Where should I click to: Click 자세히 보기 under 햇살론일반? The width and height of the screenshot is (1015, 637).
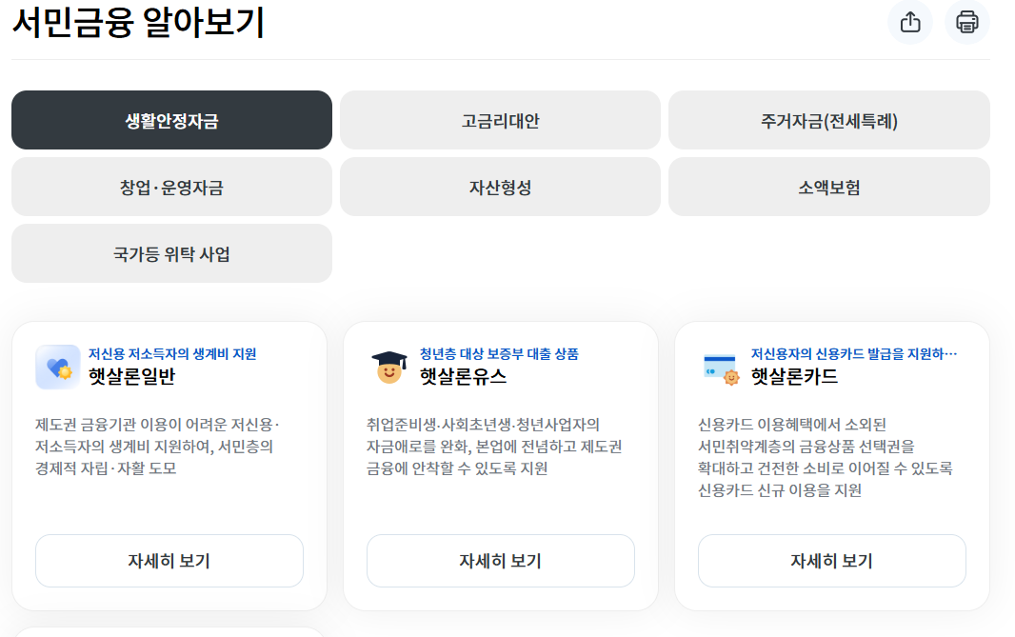(169, 561)
